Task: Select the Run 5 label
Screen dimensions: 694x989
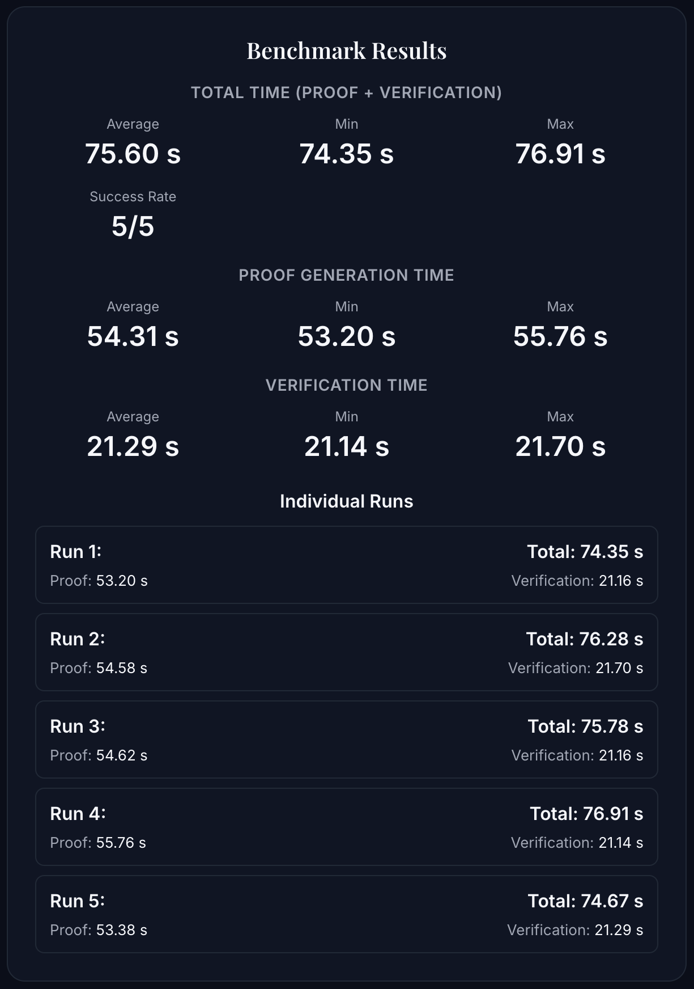Action: tap(78, 901)
